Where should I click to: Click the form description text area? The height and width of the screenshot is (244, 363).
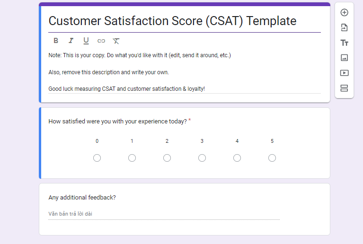pos(185,72)
